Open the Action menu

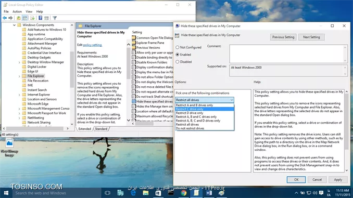pyautogui.click(x=17, y=11)
